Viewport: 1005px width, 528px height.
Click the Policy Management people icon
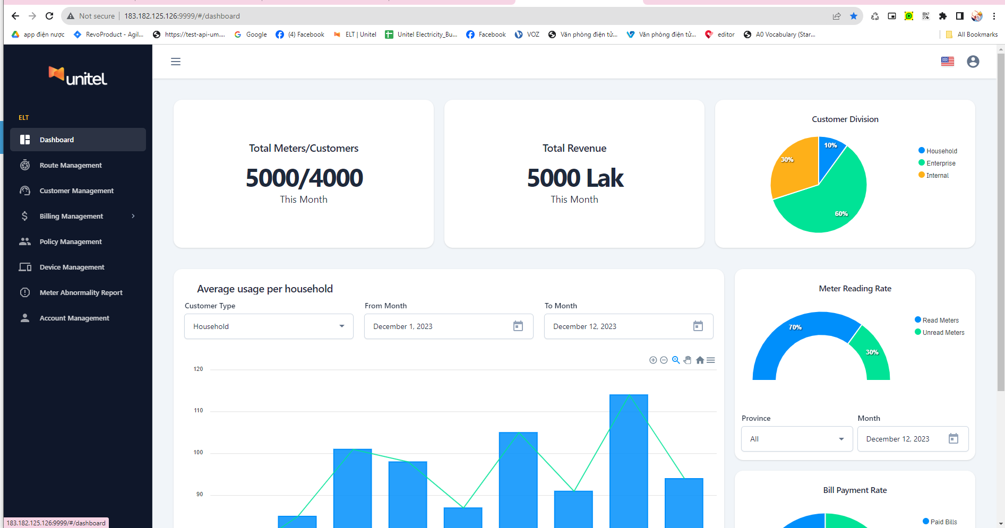(x=25, y=241)
